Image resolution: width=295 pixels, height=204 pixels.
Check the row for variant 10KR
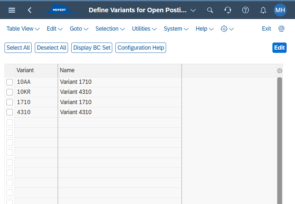coord(10,92)
